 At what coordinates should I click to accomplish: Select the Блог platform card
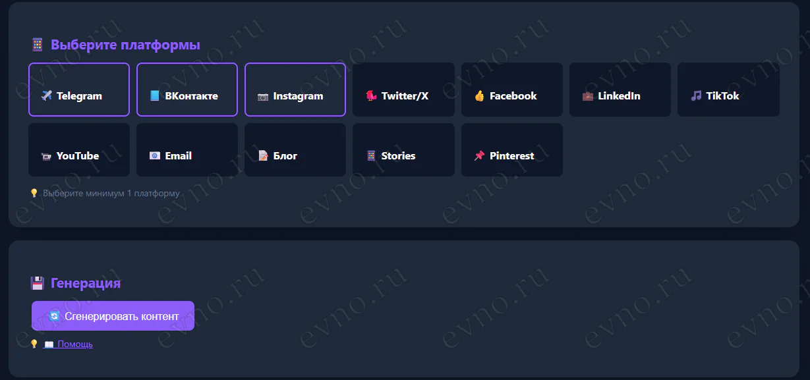pos(295,149)
